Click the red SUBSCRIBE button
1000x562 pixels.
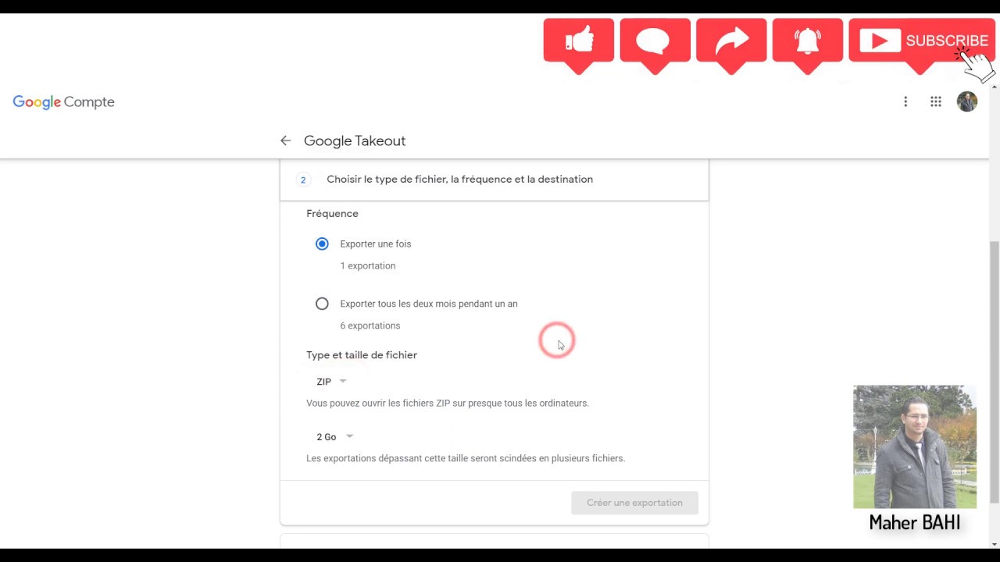[x=922, y=41]
